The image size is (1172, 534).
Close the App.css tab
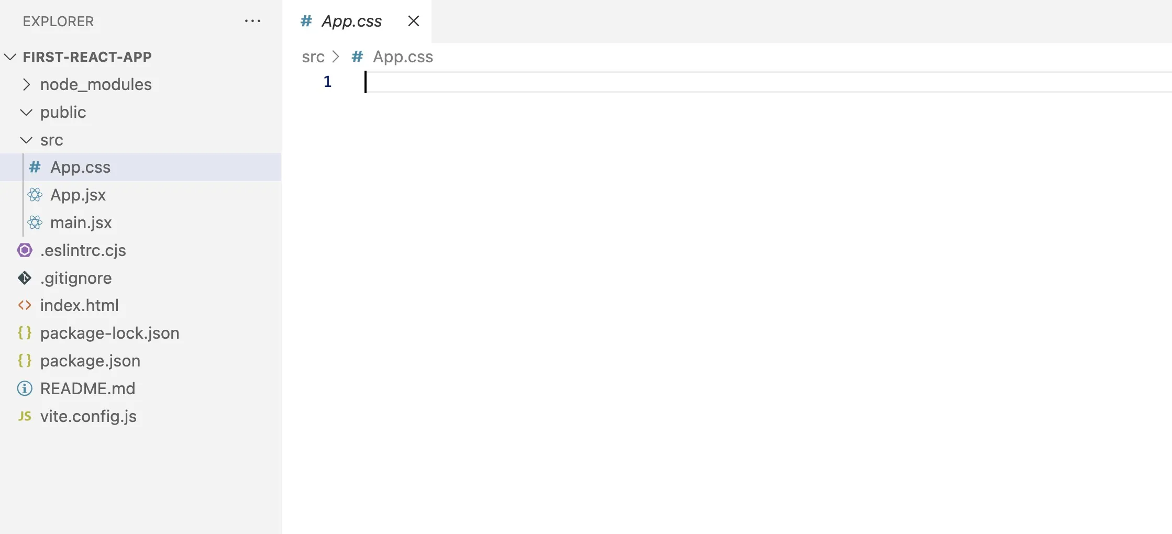pyautogui.click(x=414, y=21)
